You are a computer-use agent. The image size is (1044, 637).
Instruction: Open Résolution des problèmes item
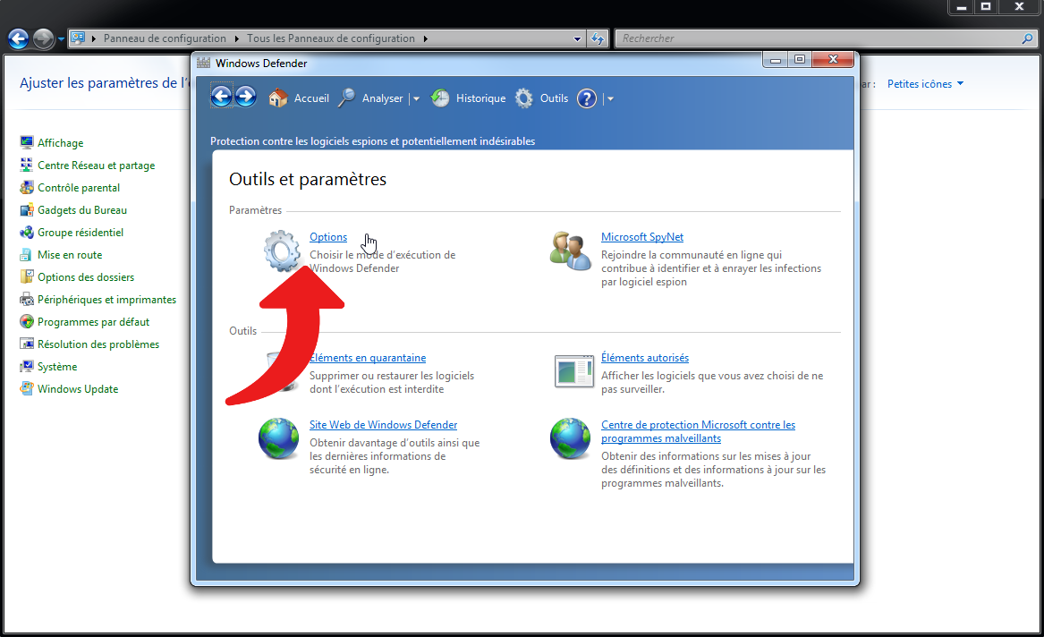tap(98, 344)
